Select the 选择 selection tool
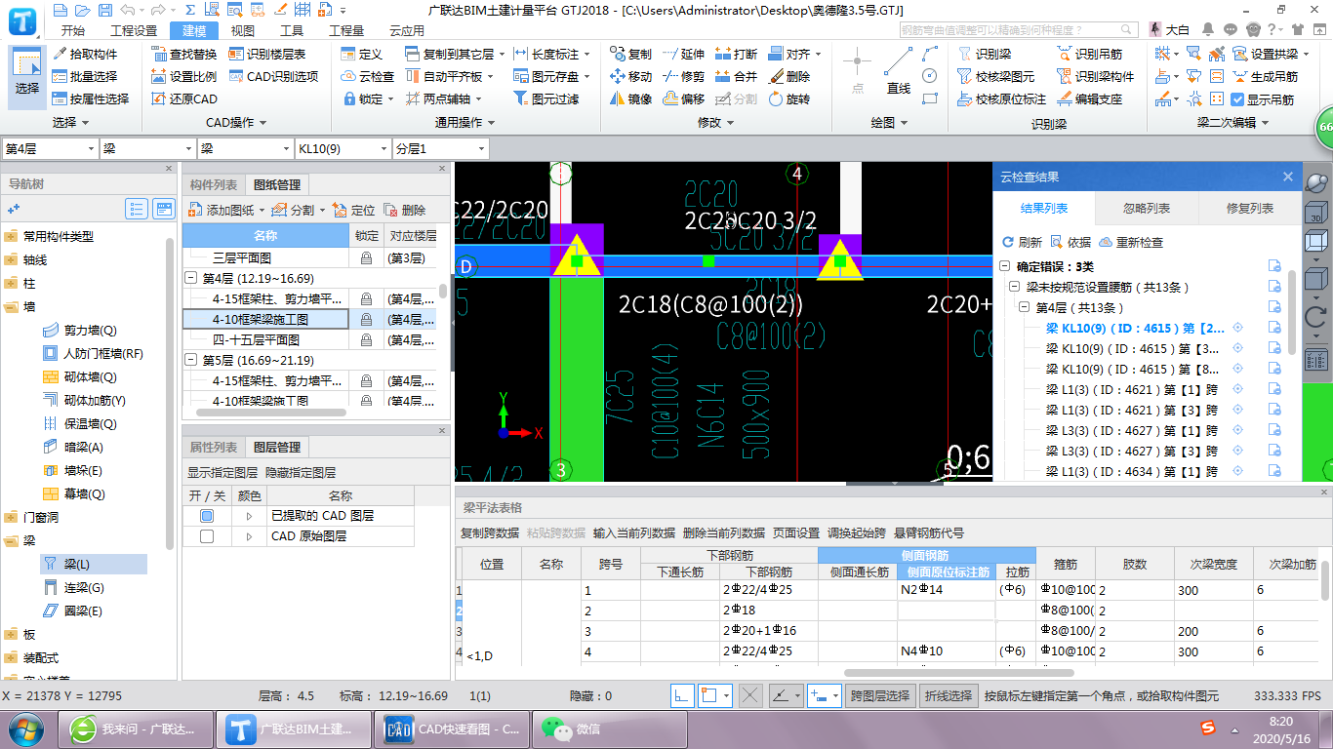 (x=27, y=76)
